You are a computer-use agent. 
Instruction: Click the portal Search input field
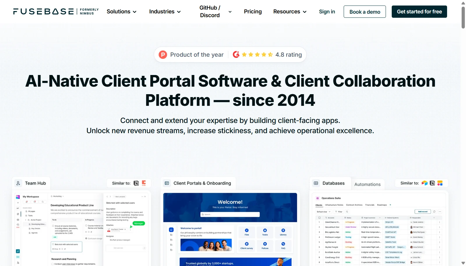pos(230,215)
